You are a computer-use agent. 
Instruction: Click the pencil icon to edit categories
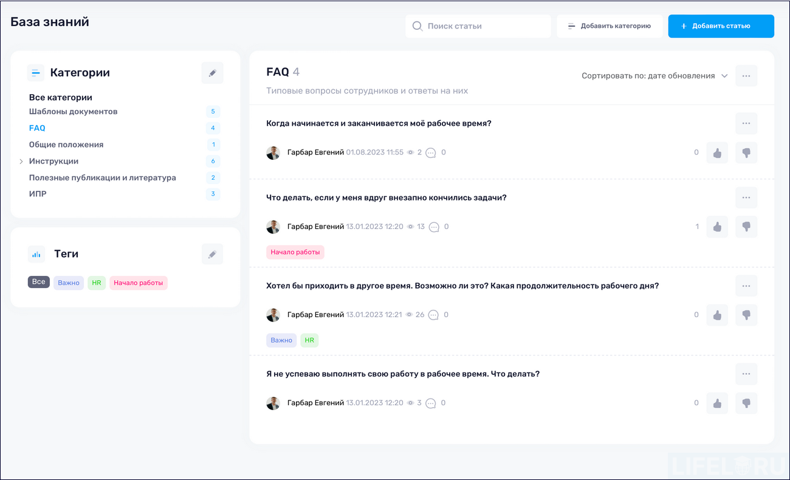(212, 72)
